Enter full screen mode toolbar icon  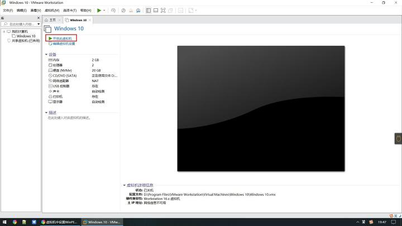163,11
